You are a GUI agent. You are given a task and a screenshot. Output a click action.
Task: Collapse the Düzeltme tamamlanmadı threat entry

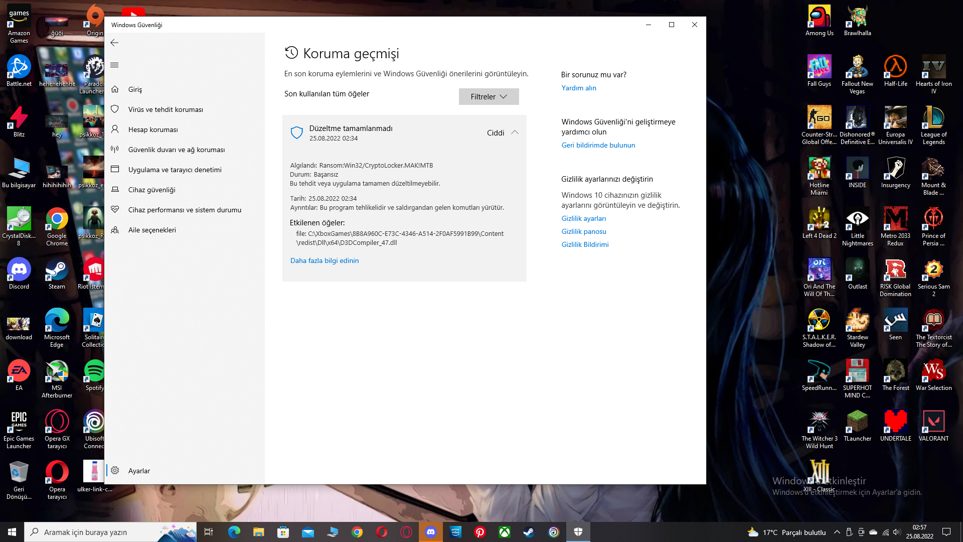tap(351, 128)
